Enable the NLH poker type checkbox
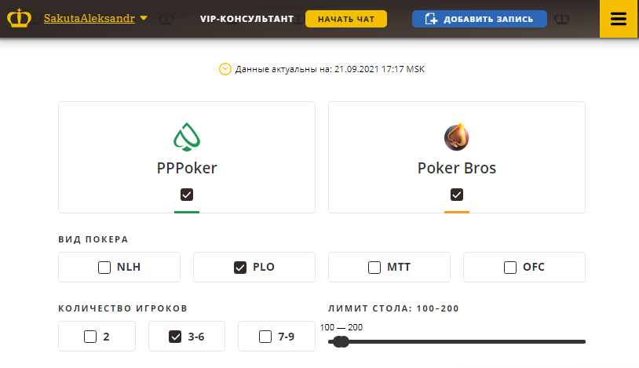Screen dimensions: 639x368 tap(104, 268)
